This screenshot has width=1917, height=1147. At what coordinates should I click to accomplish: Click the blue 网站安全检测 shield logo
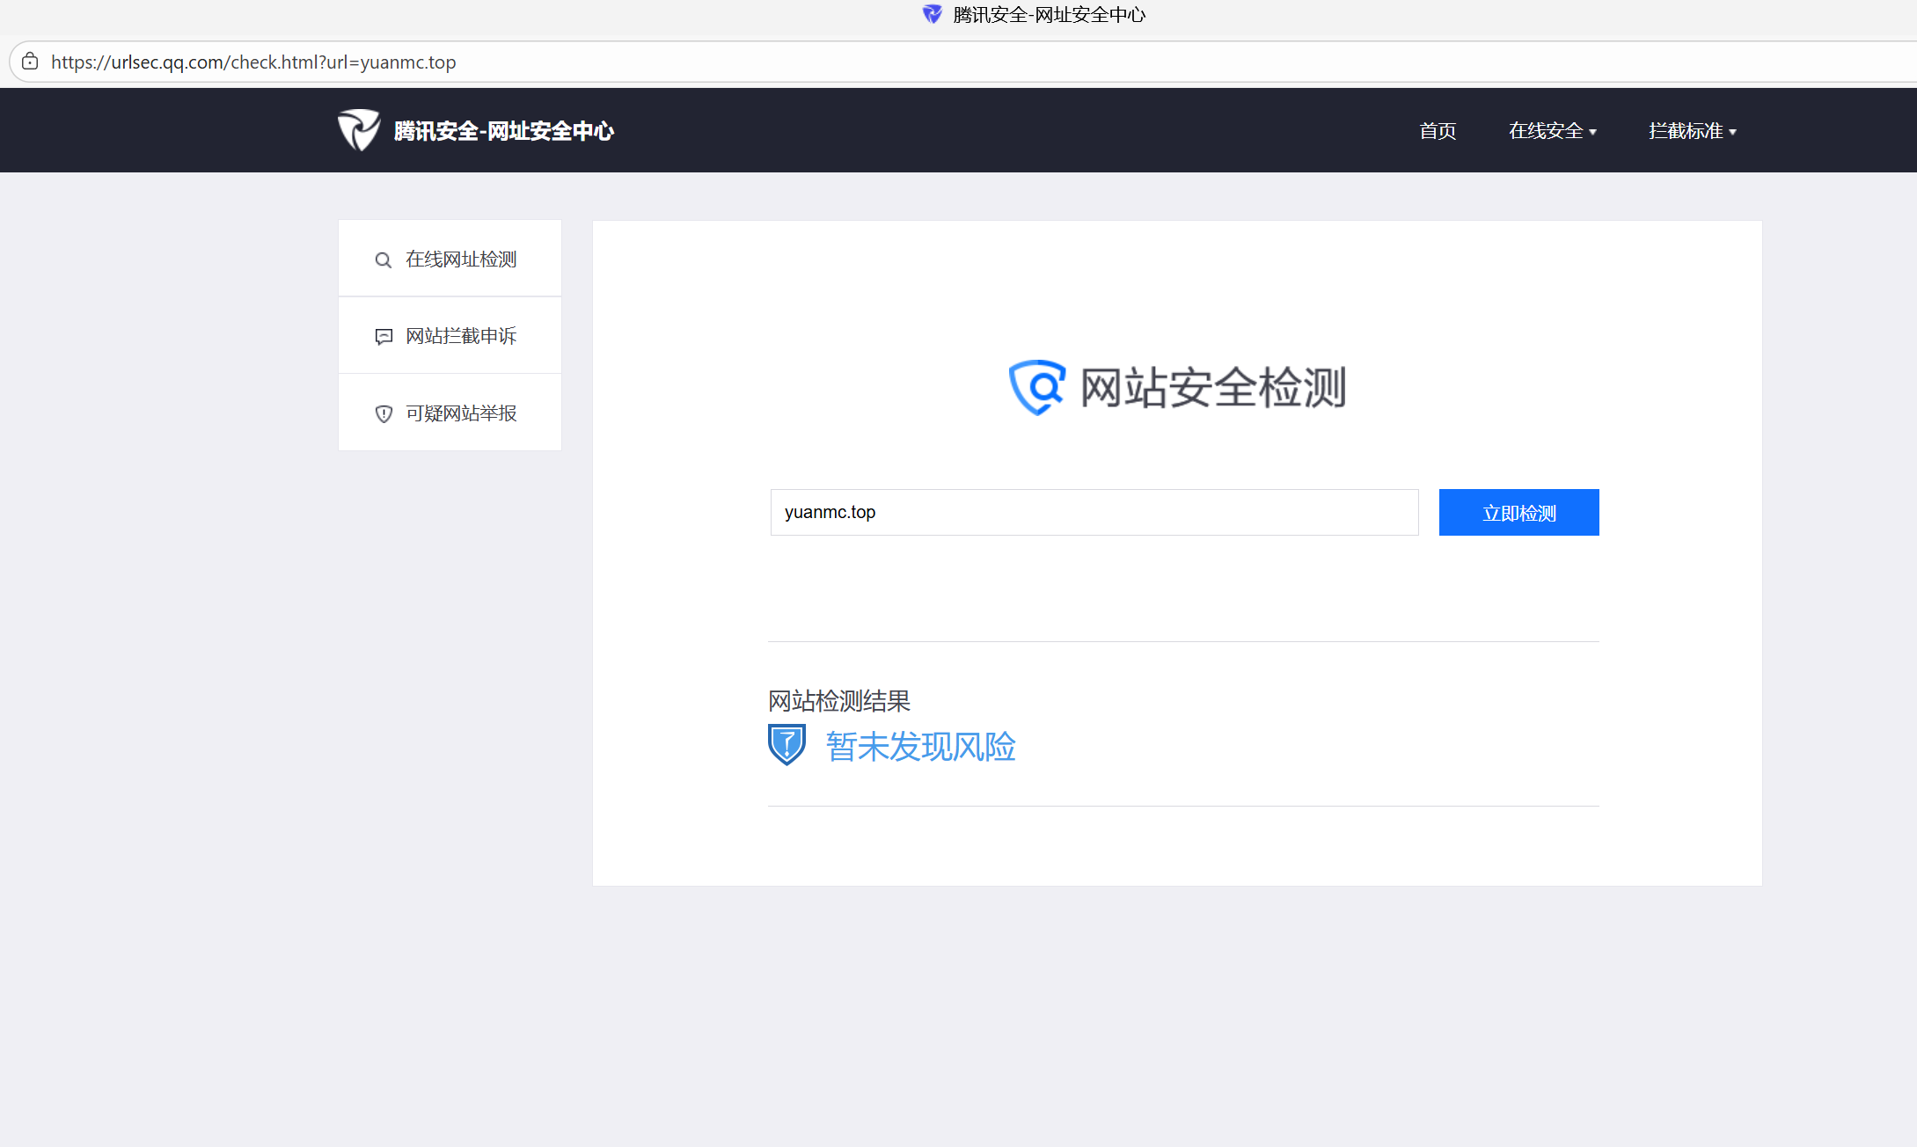pos(1036,387)
